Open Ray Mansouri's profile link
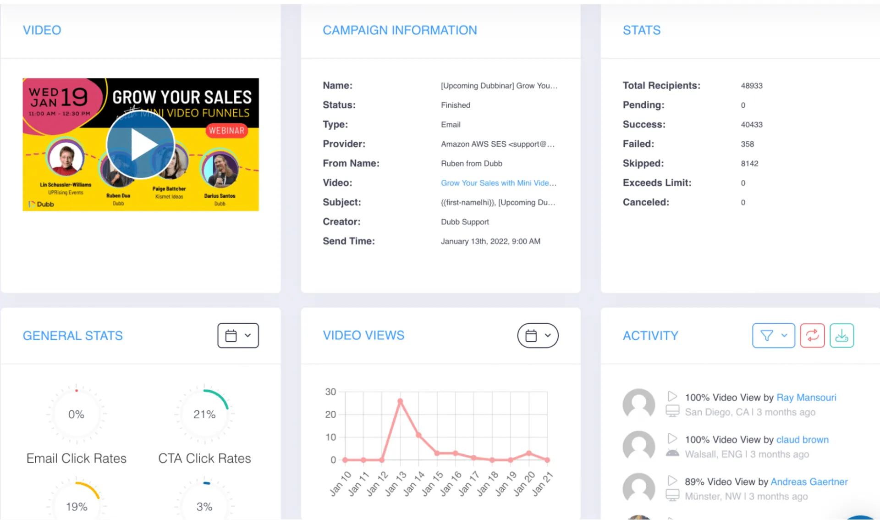 [x=806, y=398]
